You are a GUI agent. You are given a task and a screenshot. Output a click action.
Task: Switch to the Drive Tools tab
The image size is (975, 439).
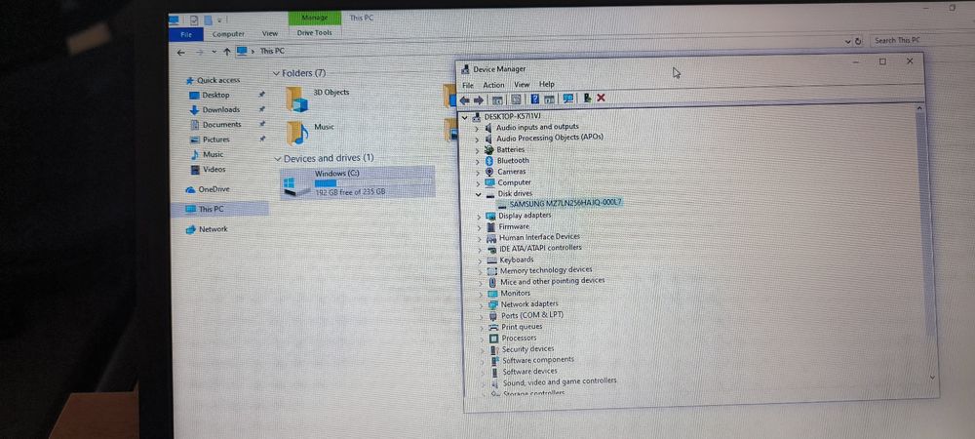click(314, 33)
